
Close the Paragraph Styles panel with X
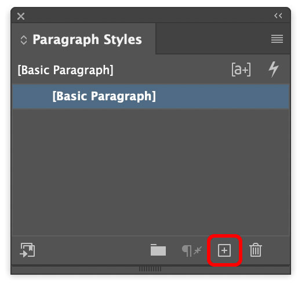pos(21,16)
